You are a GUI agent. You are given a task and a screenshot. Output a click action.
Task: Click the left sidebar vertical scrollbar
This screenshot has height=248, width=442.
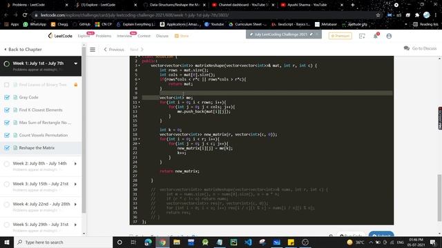84,130
